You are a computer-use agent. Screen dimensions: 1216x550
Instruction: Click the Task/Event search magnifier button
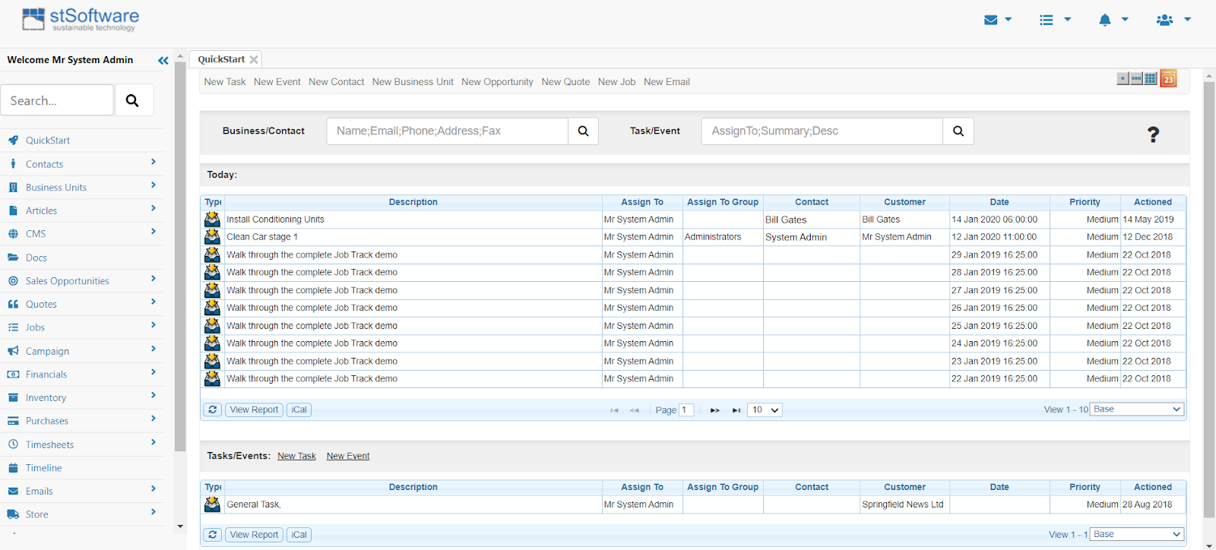[x=958, y=131]
